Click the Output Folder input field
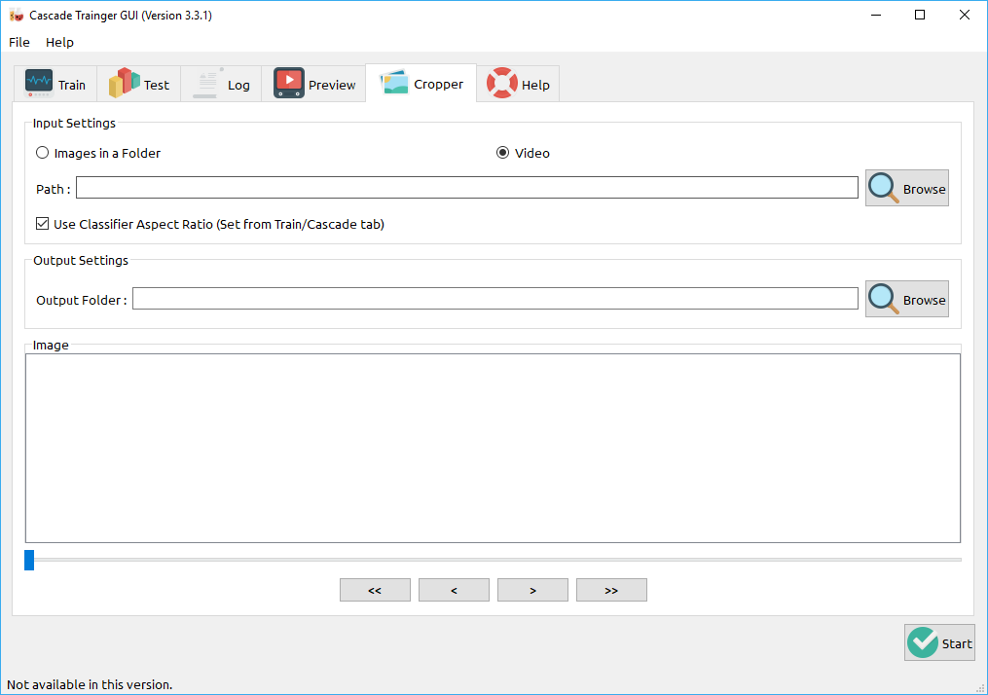The width and height of the screenshot is (988, 695). pos(495,299)
